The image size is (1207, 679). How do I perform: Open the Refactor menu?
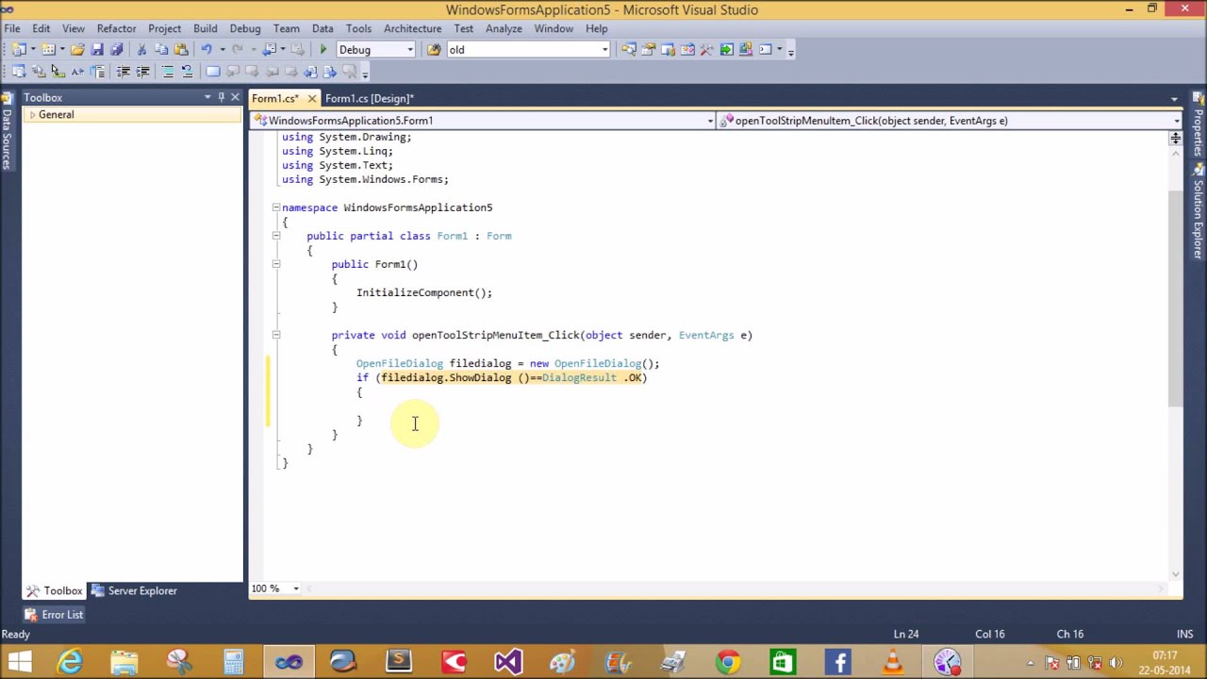coord(117,28)
